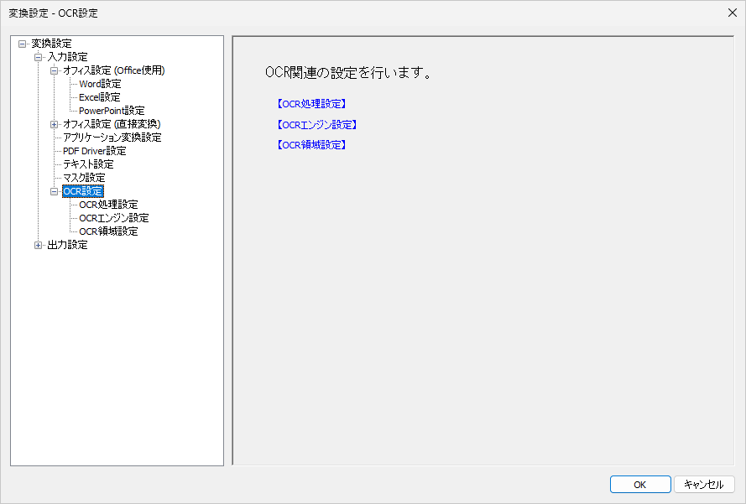Screen dimensions: 746x504
Task: Cancel the dialog via キャンセル button
Action: 705,484
